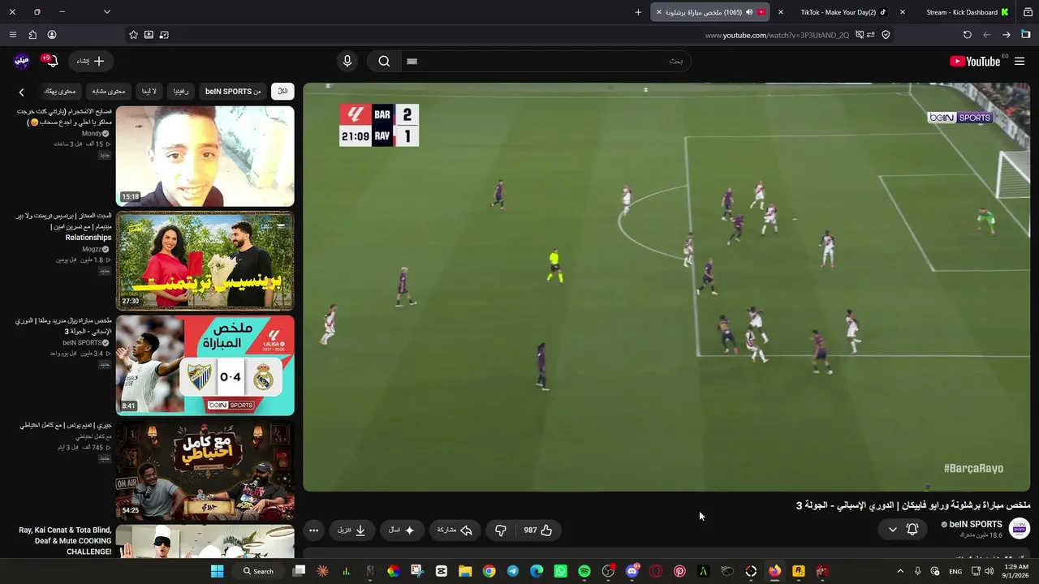
Task: Open the Mondy video thumbnail (15:18)
Action: [205, 157]
